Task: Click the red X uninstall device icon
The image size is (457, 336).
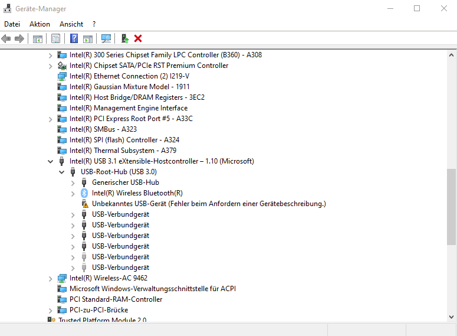Action: pos(138,38)
